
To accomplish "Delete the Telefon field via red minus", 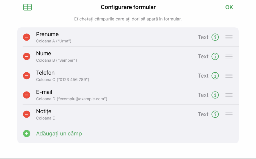I will 26,76.
